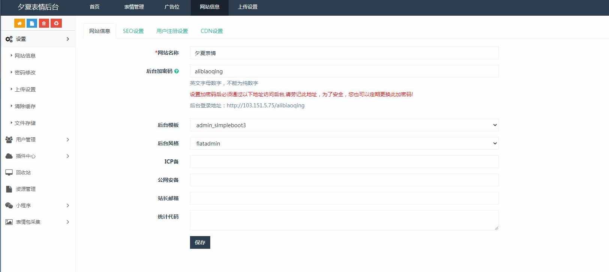Switch to the SEO设置 tab

coord(133,31)
